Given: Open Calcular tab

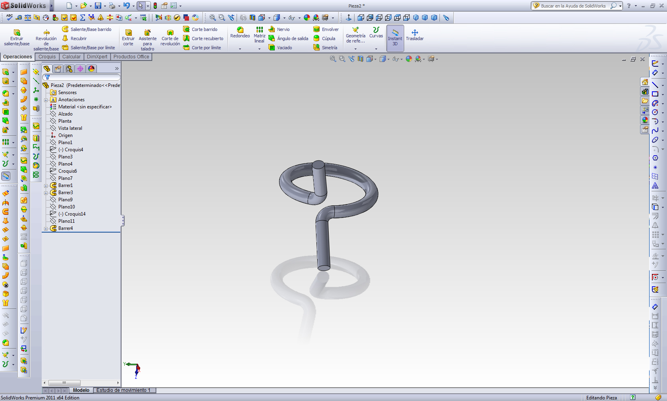Looking at the screenshot, I should click(71, 57).
